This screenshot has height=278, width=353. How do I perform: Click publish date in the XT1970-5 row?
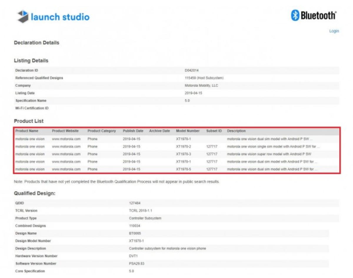pos(131,169)
